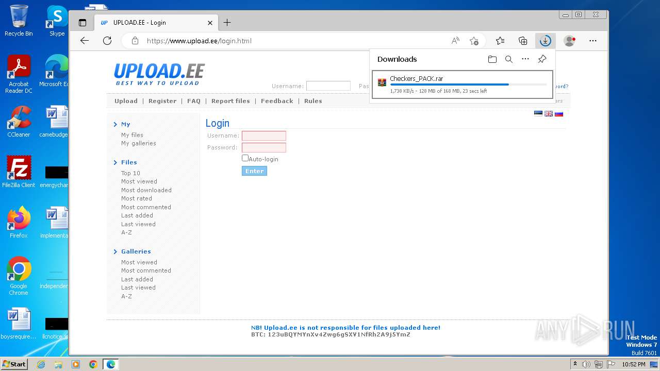Image resolution: width=660 pixels, height=371 pixels.
Task: Open Report files menu item
Action: click(x=230, y=101)
